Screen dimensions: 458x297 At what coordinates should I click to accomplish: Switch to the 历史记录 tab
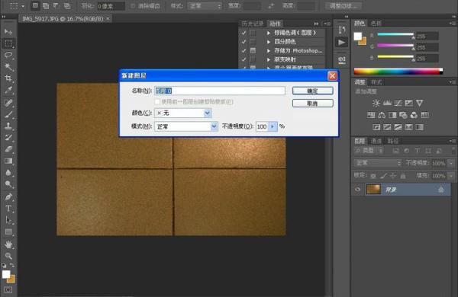[253, 24]
